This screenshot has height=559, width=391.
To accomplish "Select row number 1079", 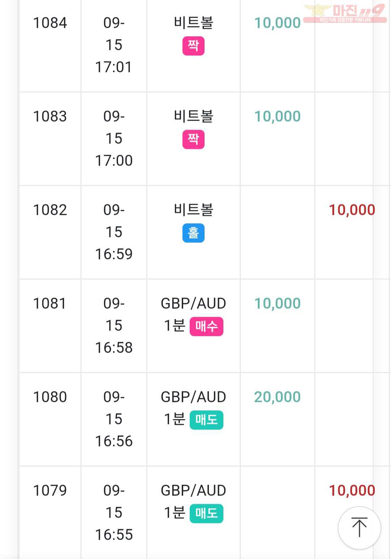I will 50,490.
